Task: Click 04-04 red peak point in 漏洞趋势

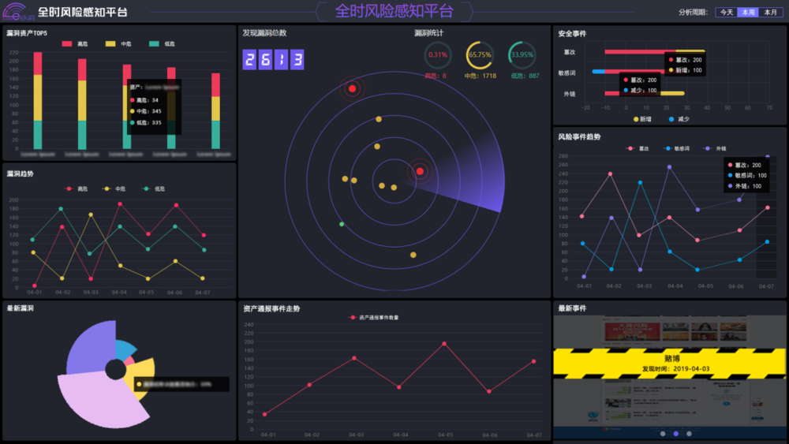Action: click(x=120, y=204)
